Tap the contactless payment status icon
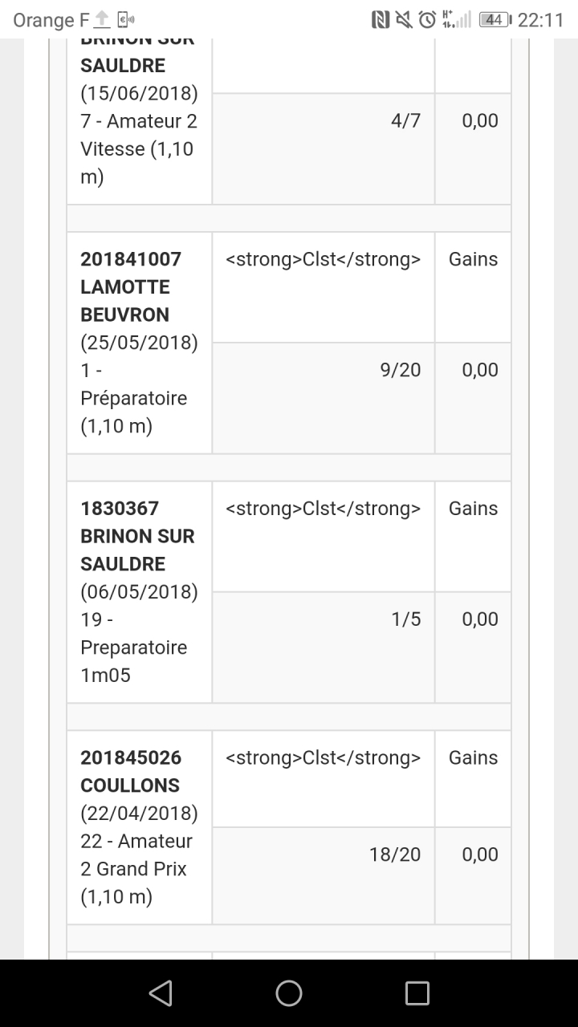The height and width of the screenshot is (1027, 578). coord(126,20)
